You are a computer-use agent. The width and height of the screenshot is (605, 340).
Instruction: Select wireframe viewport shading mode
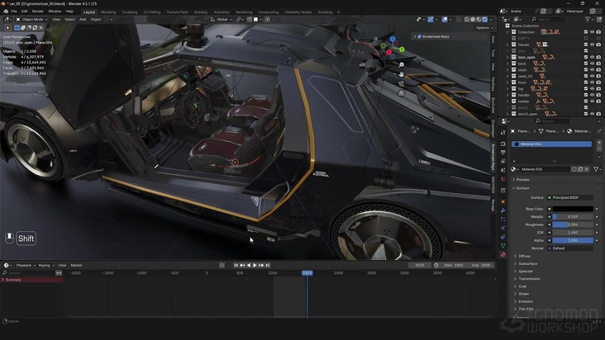click(x=467, y=19)
